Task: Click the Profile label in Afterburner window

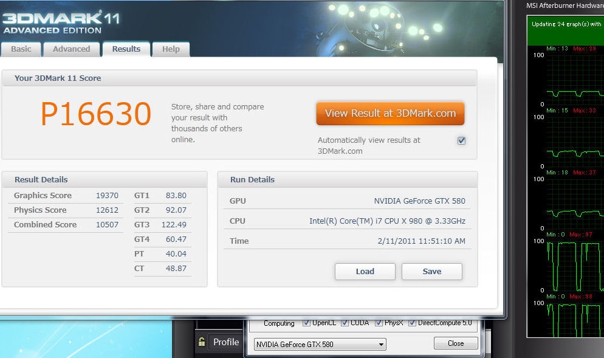Action: (225, 342)
